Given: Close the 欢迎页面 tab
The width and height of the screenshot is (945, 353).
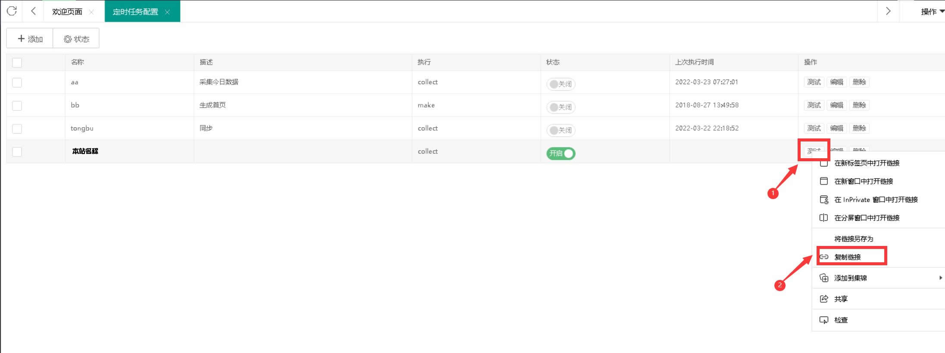Looking at the screenshot, I should [91, 12].
